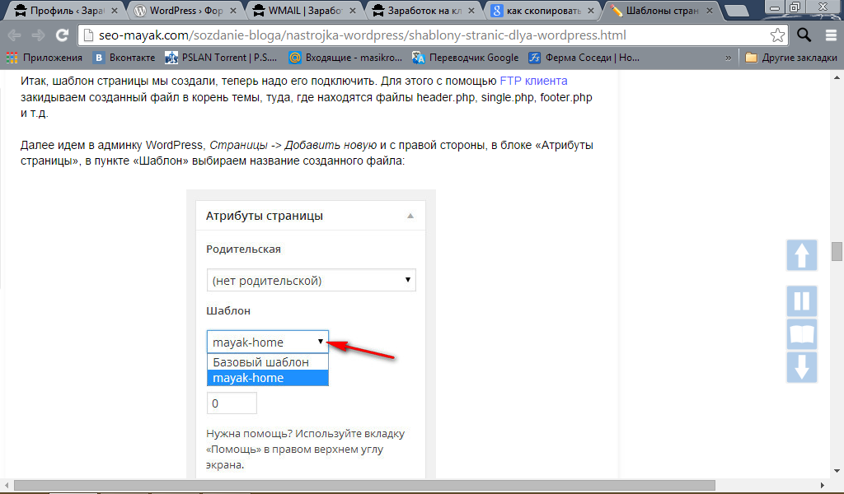Click the vertical scrollbar down arrow
The width and height of the screenshot is (844, 494).
coord(837,472)
